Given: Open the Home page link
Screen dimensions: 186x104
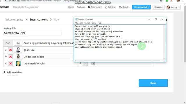Looking at the screenshot, I should pos(71,7).
